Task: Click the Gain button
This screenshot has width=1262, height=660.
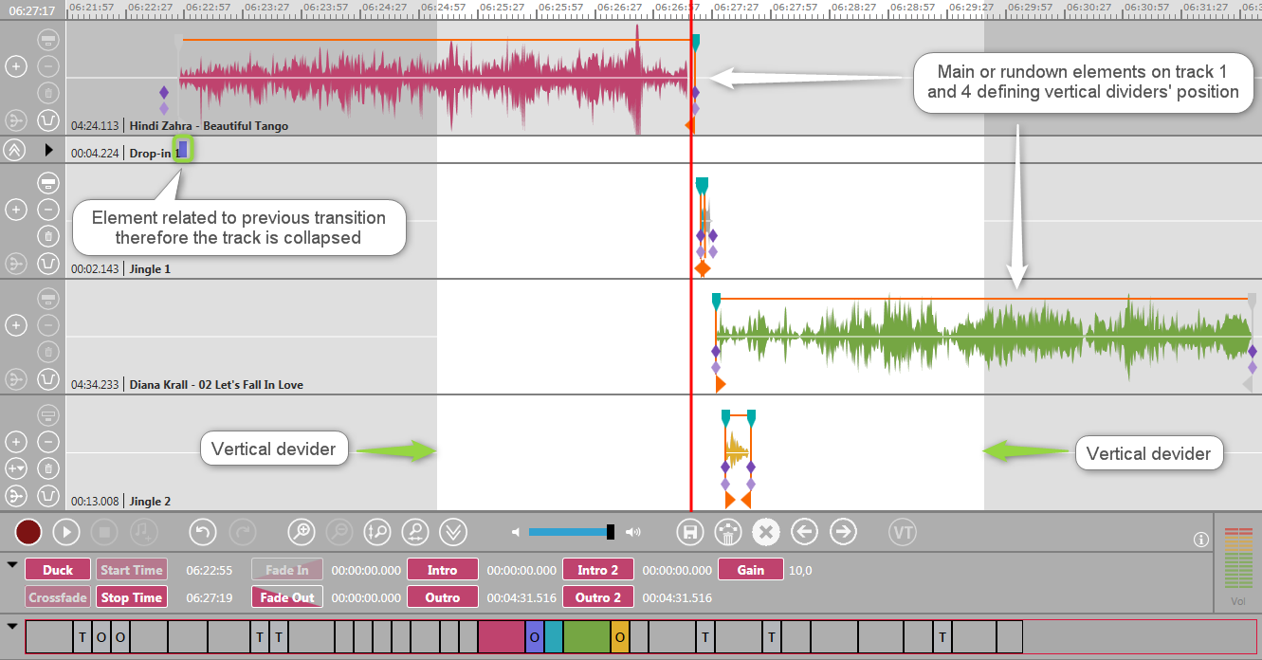Action: point(750,570)
